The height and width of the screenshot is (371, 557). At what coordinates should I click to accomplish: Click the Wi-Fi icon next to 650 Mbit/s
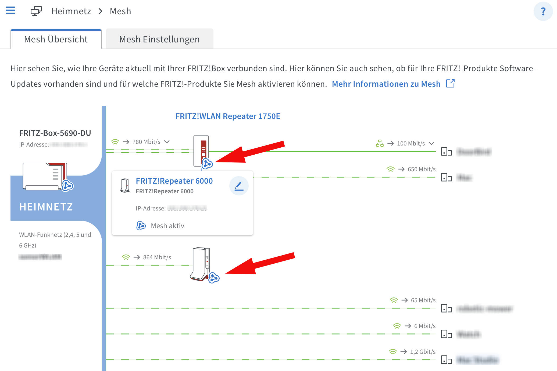point(390,169)
